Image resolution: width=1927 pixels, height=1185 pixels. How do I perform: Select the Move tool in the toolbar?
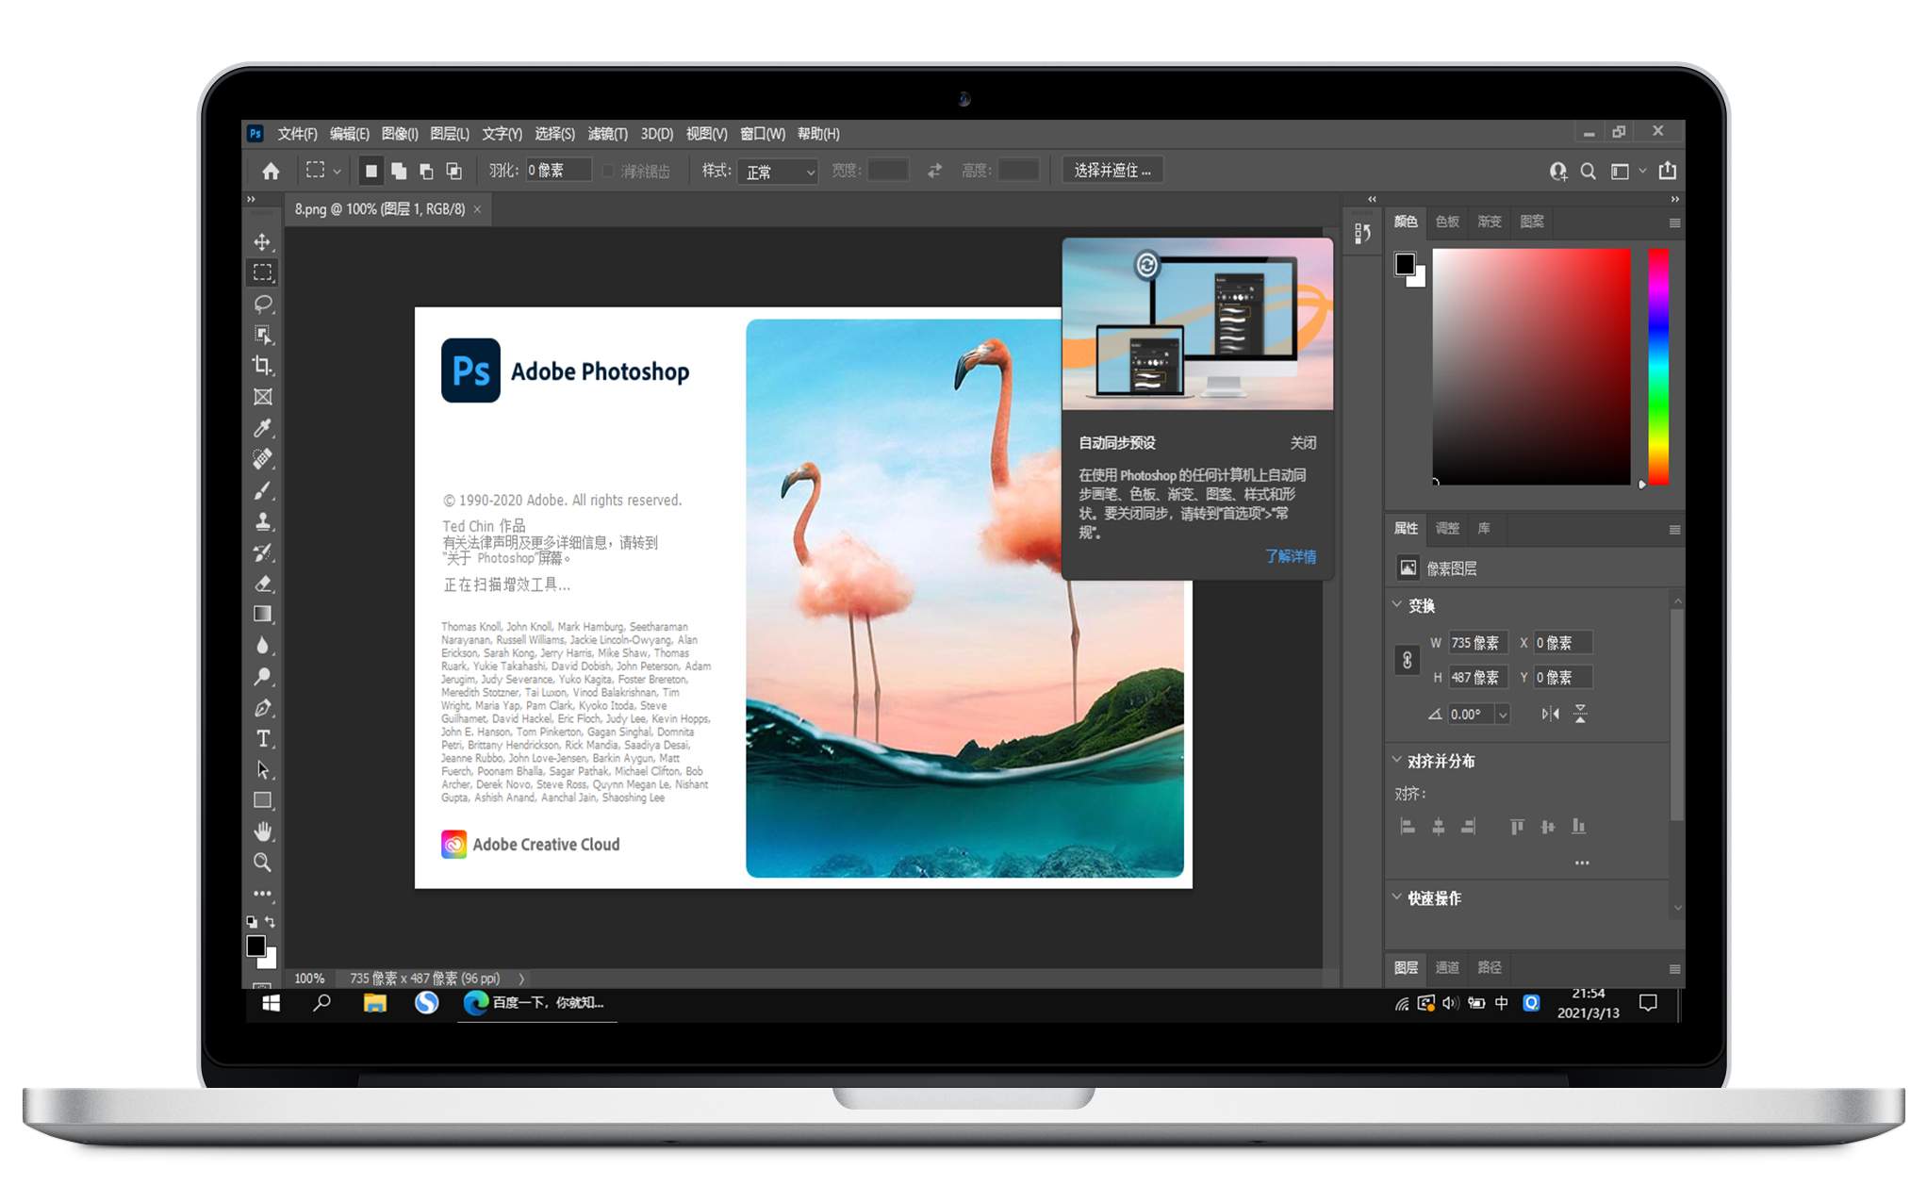pos(263,243)
